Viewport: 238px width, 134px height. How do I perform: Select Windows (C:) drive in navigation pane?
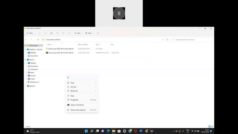pos(35,82)
